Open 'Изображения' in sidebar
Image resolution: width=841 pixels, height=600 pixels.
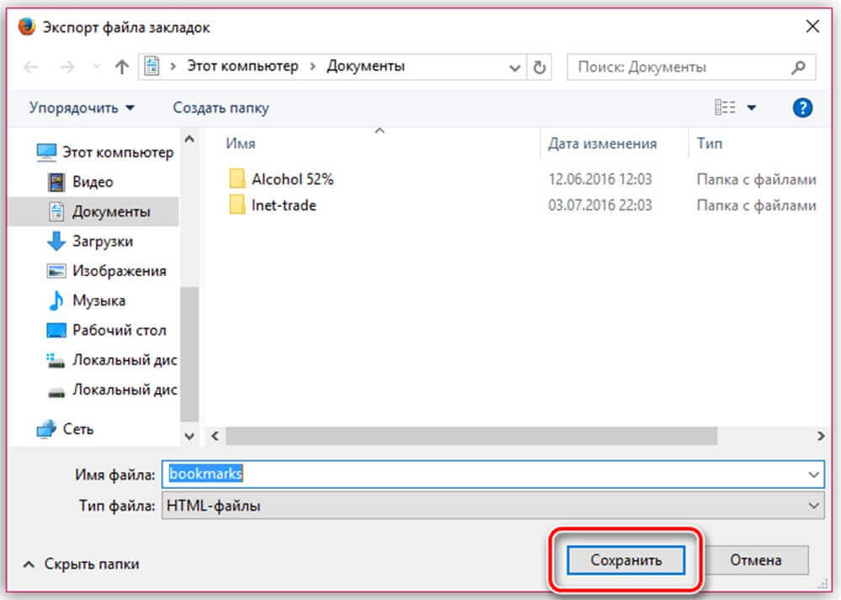[x=107, y=271]
